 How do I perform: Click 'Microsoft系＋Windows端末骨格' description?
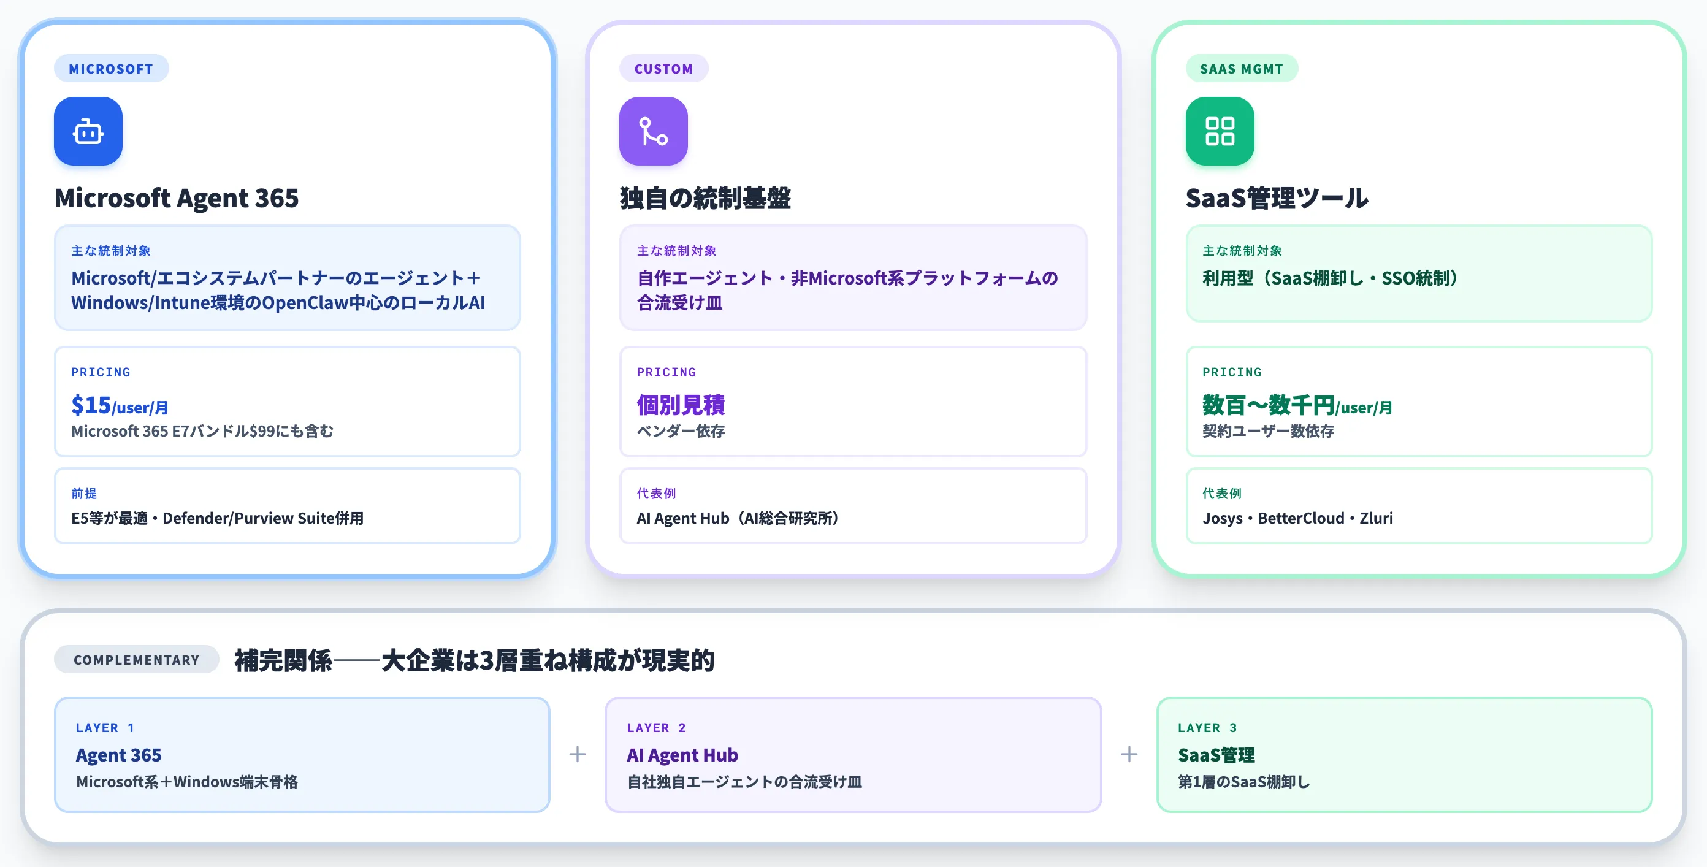click(x=187, y=782)
